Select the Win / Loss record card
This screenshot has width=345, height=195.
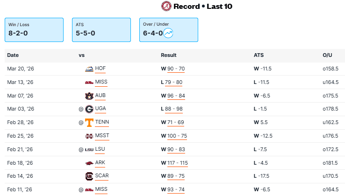point(34,29)
